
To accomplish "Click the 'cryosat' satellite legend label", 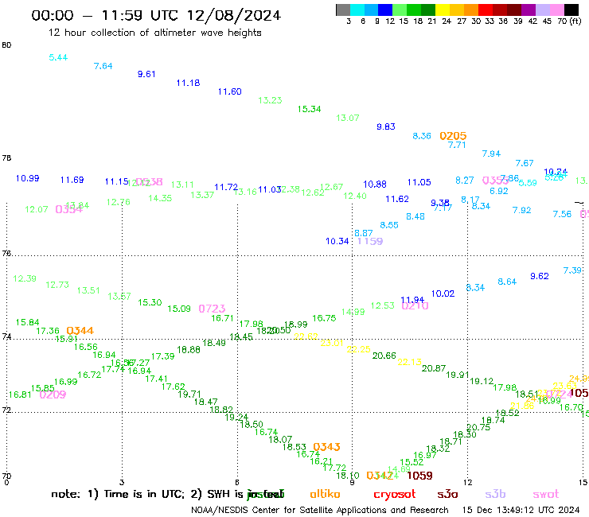I will (x=395, y=495).
